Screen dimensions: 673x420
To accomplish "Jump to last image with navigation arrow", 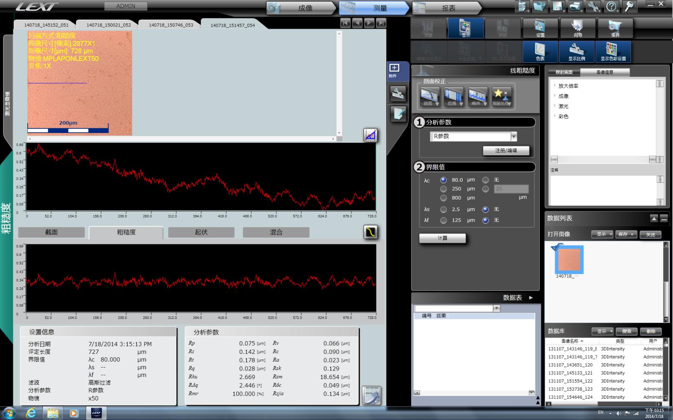I will tap(381, 23).
